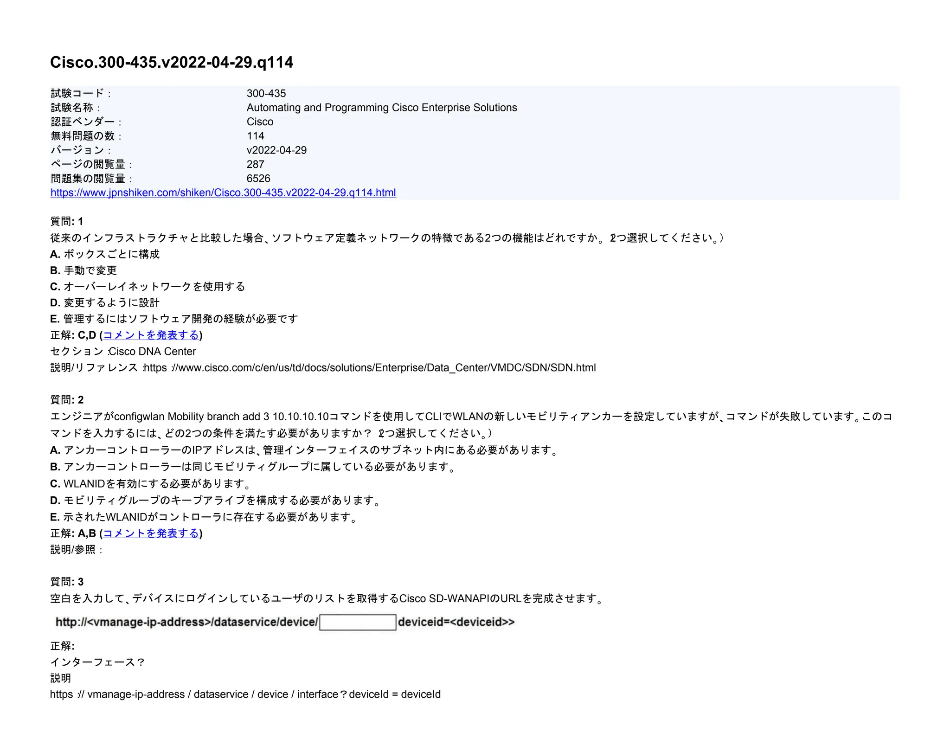Screen dimensions: 950x751
Task: Click the 質問: 1 heading
Action: pyautogui.click(x=67, y=221)
